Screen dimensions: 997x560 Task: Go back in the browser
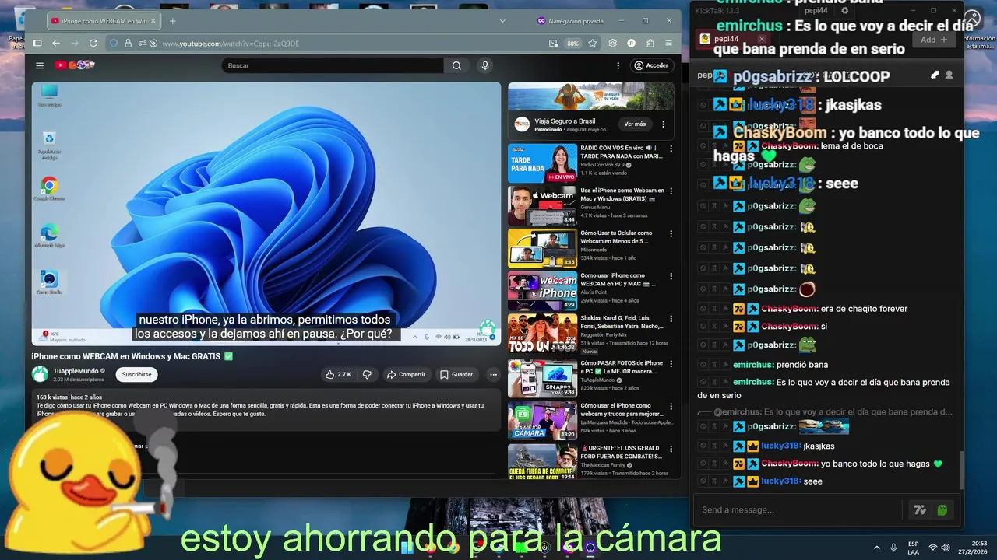click(x=56, y=44)
